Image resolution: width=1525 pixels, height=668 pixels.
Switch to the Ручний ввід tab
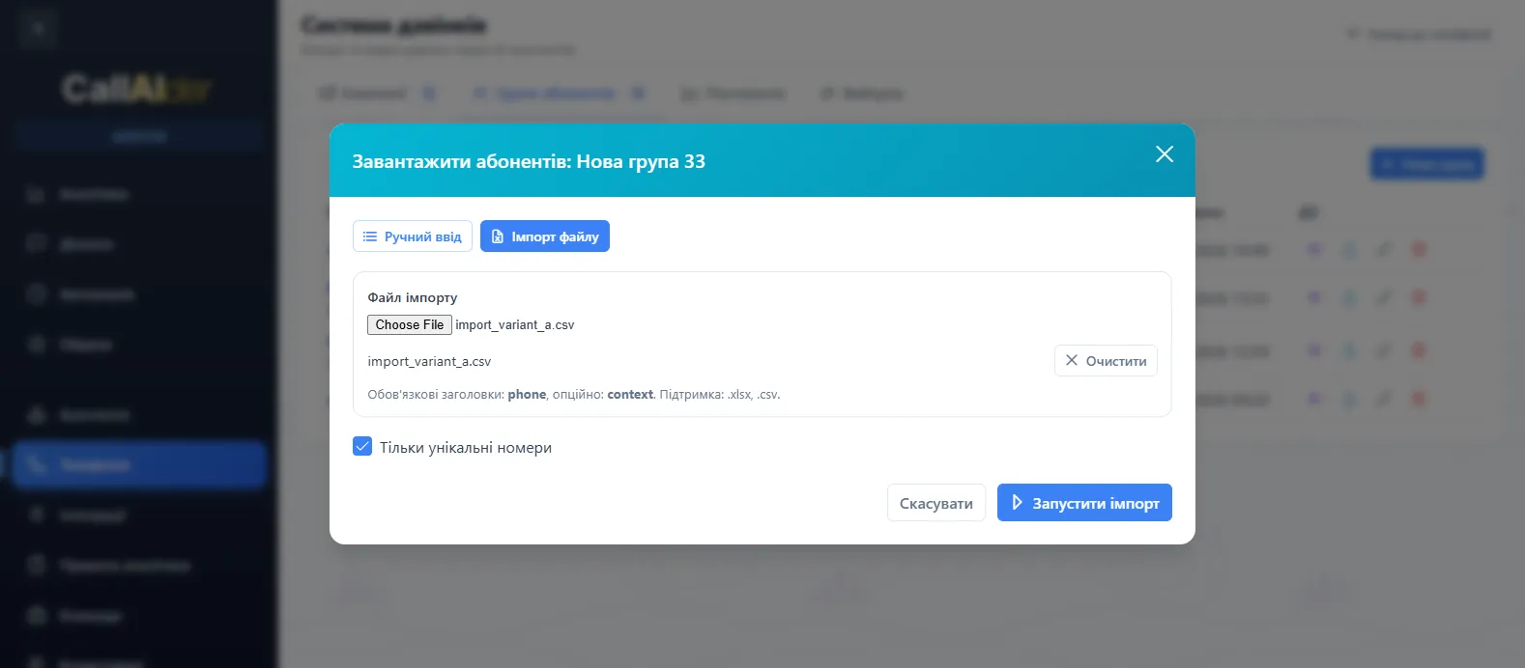(x=413, y=237)
